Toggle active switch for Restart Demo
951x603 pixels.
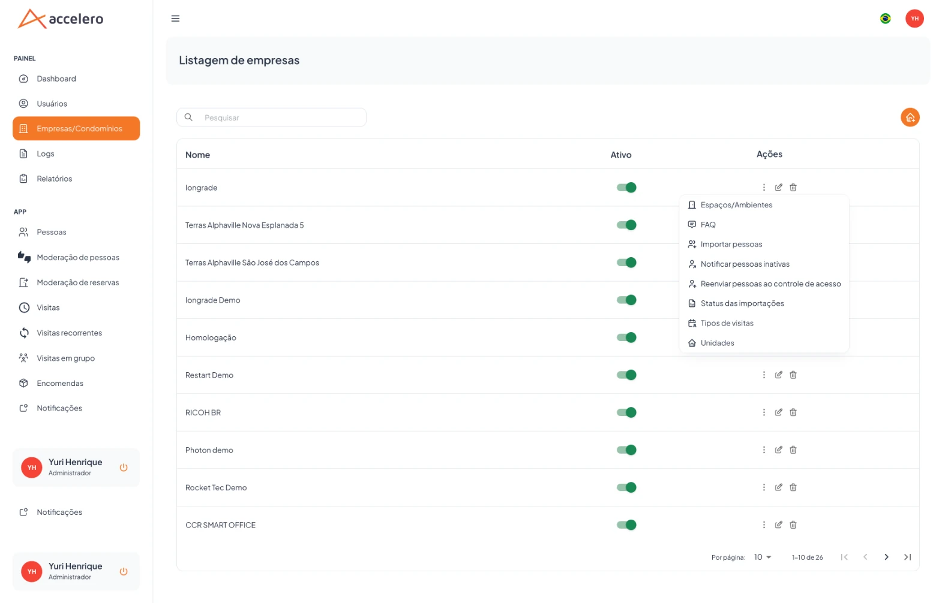(626, 375)
